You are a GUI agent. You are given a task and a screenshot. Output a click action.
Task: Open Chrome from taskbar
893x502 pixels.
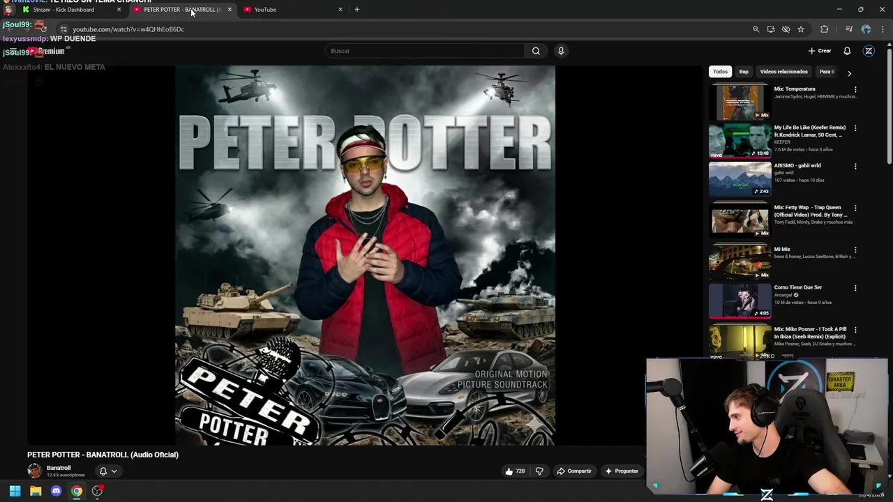pos(77,491)
